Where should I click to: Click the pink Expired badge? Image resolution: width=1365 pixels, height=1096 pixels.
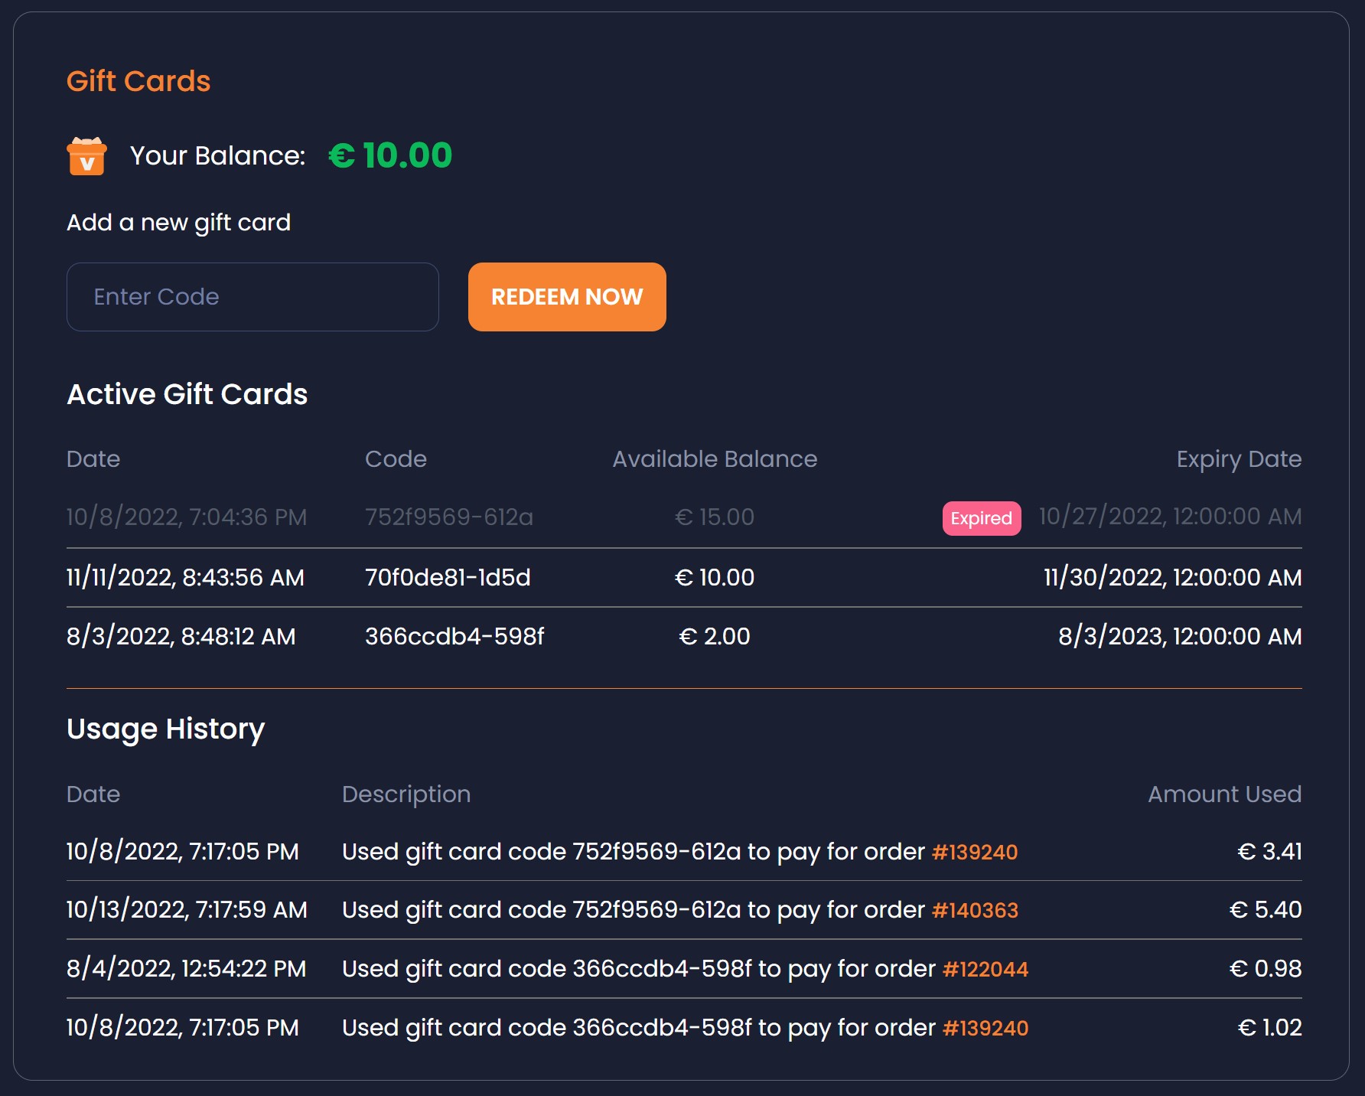tap(981, 518)
